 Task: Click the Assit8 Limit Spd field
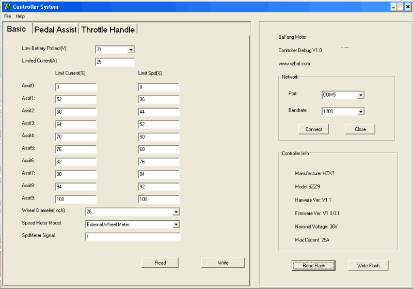[x=159, y=187]
